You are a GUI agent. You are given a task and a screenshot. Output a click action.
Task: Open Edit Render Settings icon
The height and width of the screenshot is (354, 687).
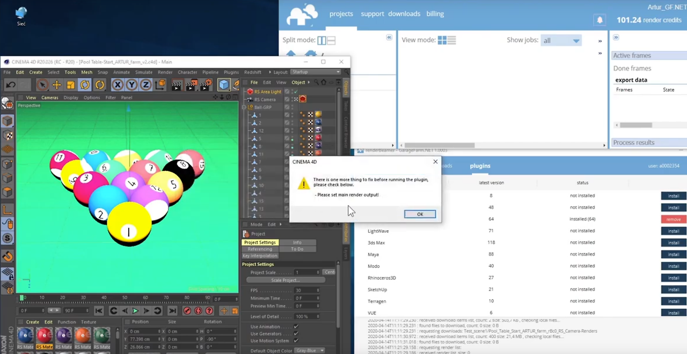tap(206, 85)
